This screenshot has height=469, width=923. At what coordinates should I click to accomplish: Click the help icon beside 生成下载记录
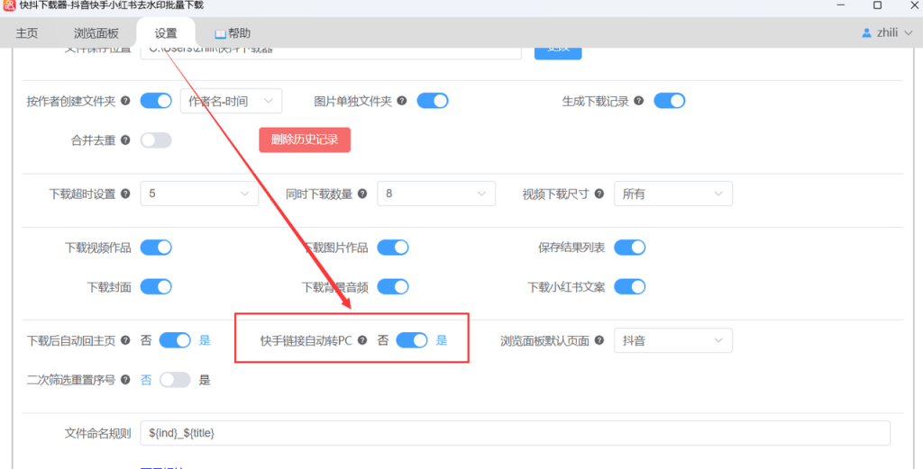pyautogui.click(x=639, y=101)
